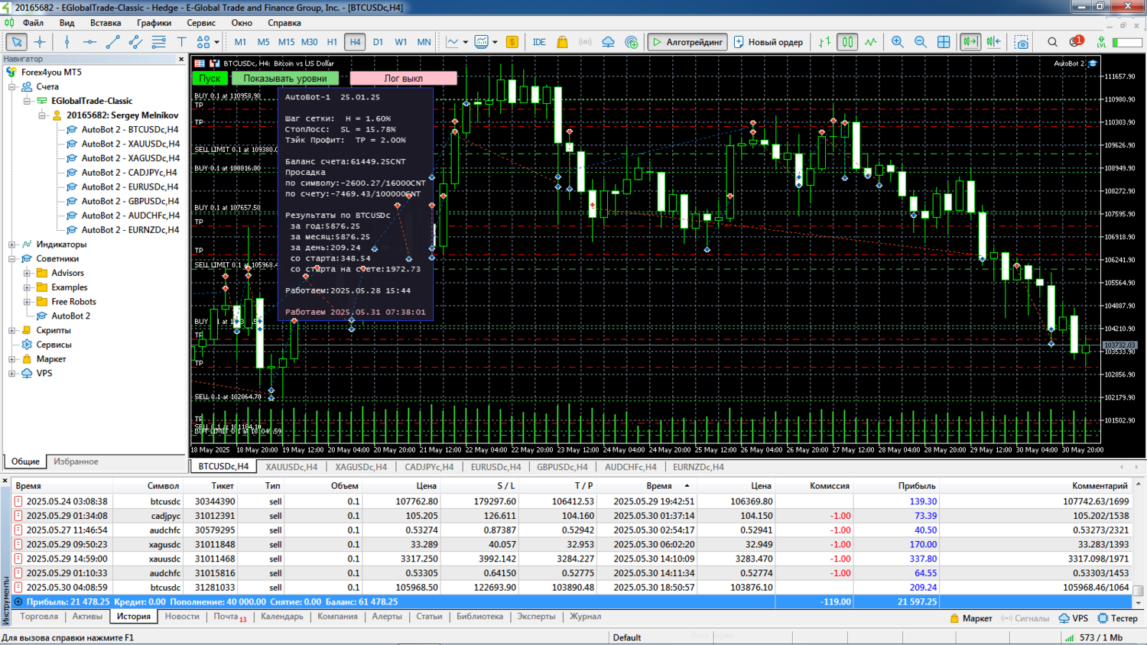Collapse the Советники tree node
The height and width of the screenshot is (645, 1147).
[12, 258]
